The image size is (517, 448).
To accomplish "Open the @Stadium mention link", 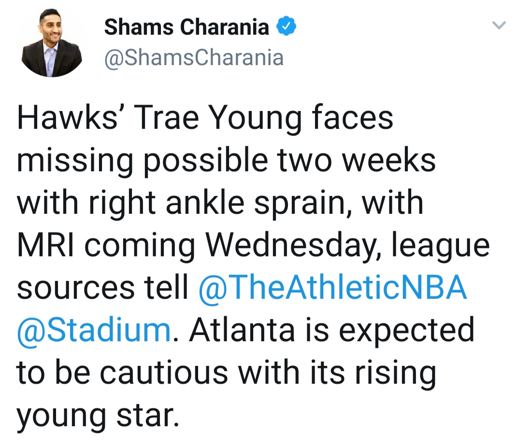I will coord(94,330).
